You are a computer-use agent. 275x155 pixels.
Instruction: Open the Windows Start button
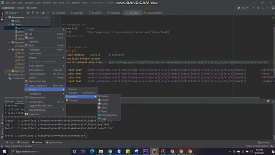pyautogui.click(x=4, y=151)
